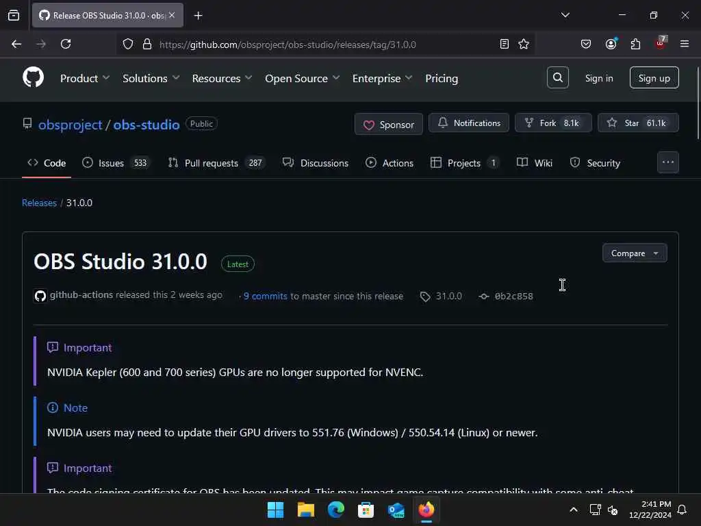This screenshot has width=701, height=526.
Task: Open the GitHub search magnifier button
Action: 557,77
